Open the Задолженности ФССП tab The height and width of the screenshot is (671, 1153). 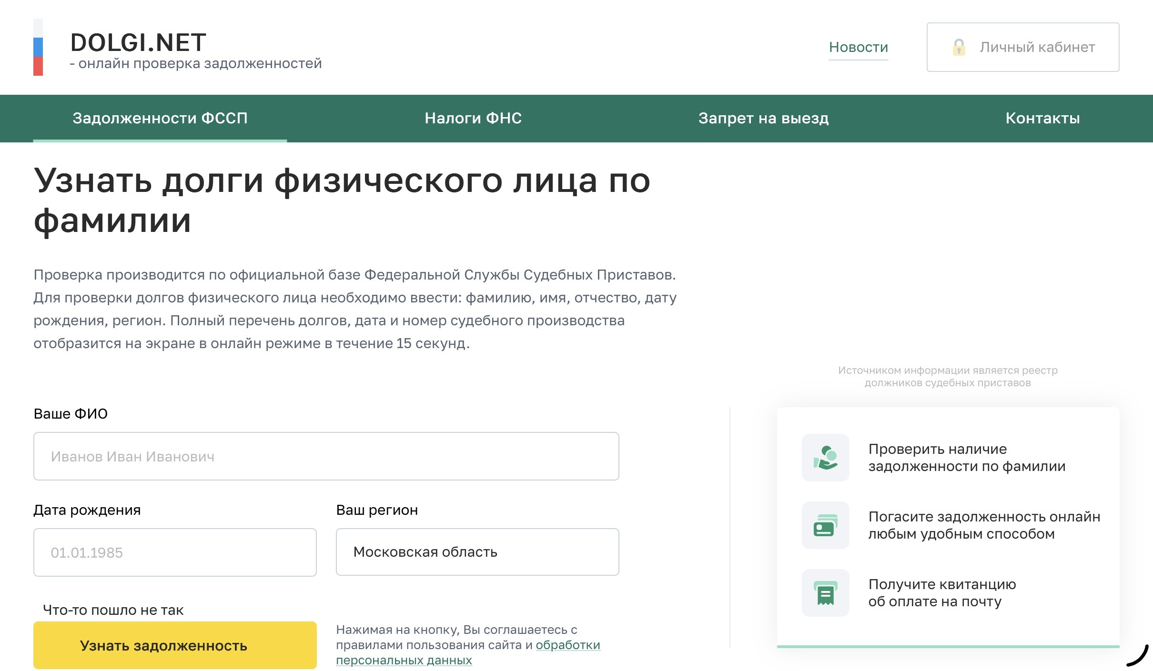pos(160,118)
